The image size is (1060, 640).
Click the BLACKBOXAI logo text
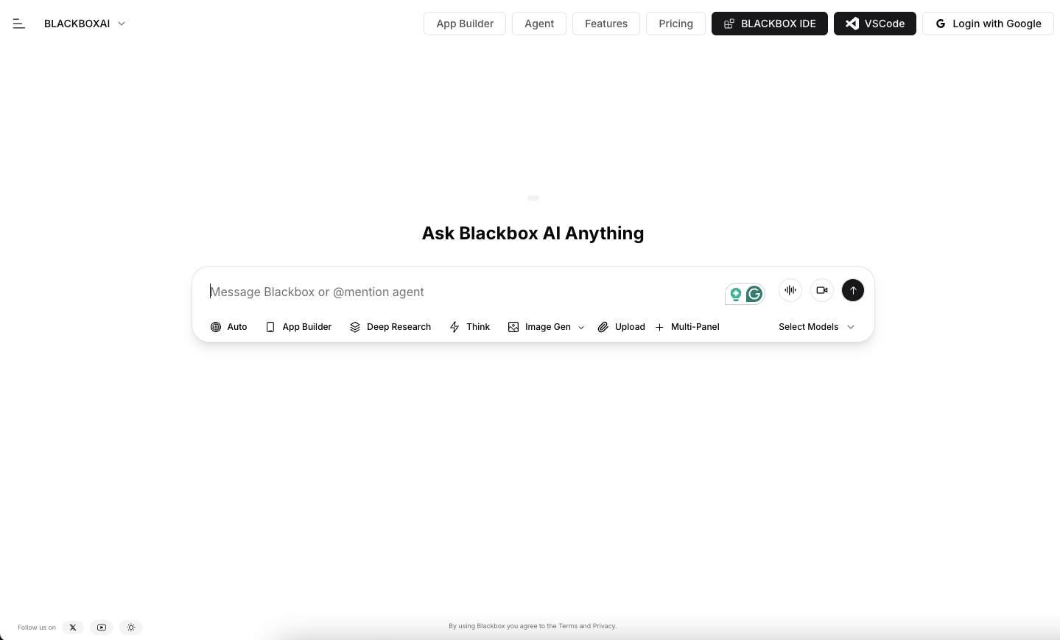point(77,24)
